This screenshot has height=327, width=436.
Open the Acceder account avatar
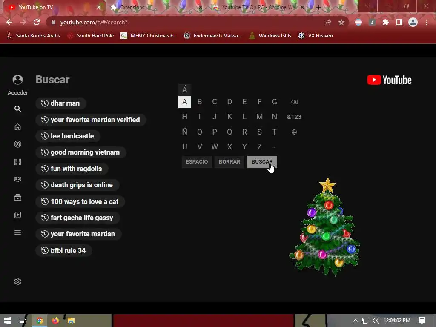click(17, 80)
